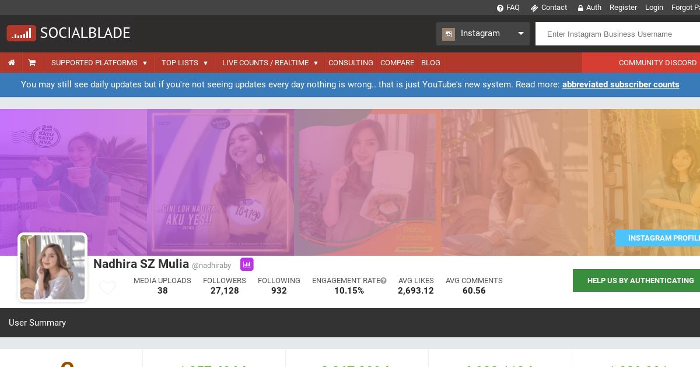Open the Blog menu item
Image resolution: width=700 pixels, height=367 pixels.
[x=430, y=63]
